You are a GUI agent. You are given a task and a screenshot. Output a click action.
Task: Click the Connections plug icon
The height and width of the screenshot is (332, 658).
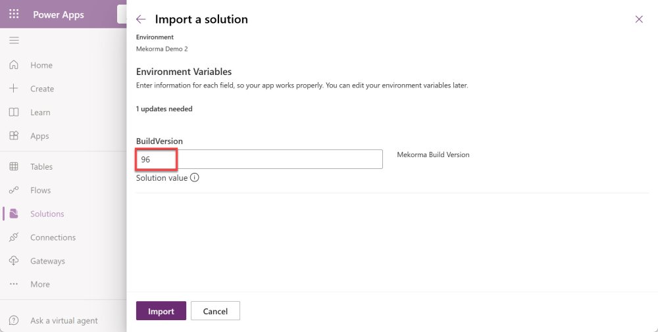pos(14,237)
